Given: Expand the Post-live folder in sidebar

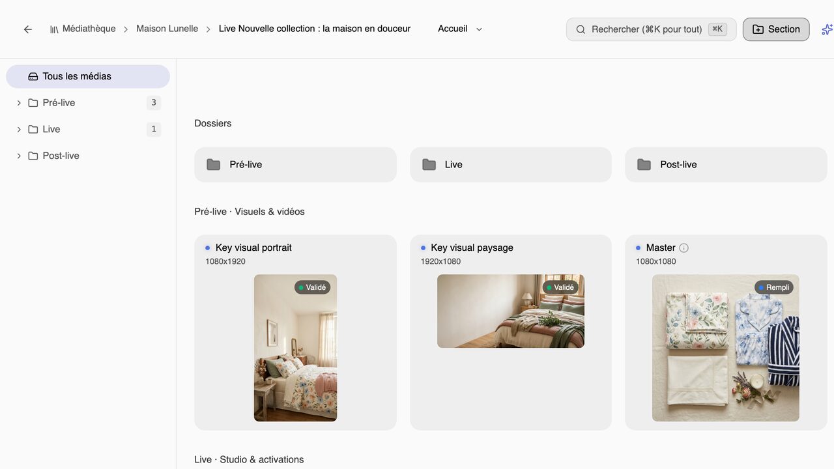Looking at the screenshot, I should (19, 156).
